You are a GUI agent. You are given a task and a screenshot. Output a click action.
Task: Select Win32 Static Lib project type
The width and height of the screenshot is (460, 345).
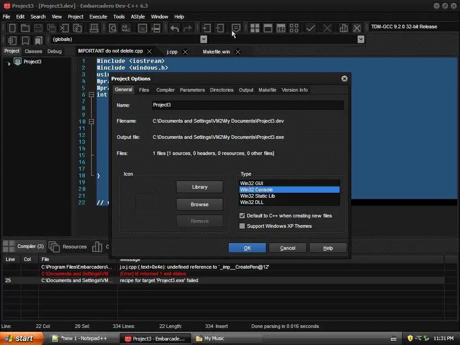tap(289, 196)
